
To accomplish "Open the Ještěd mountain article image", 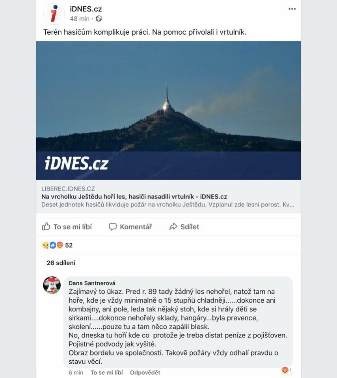I will [169, 110].
